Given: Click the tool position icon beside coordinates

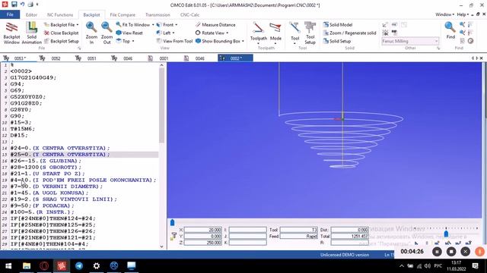Looking at the screenshot, I should point(173,236).
